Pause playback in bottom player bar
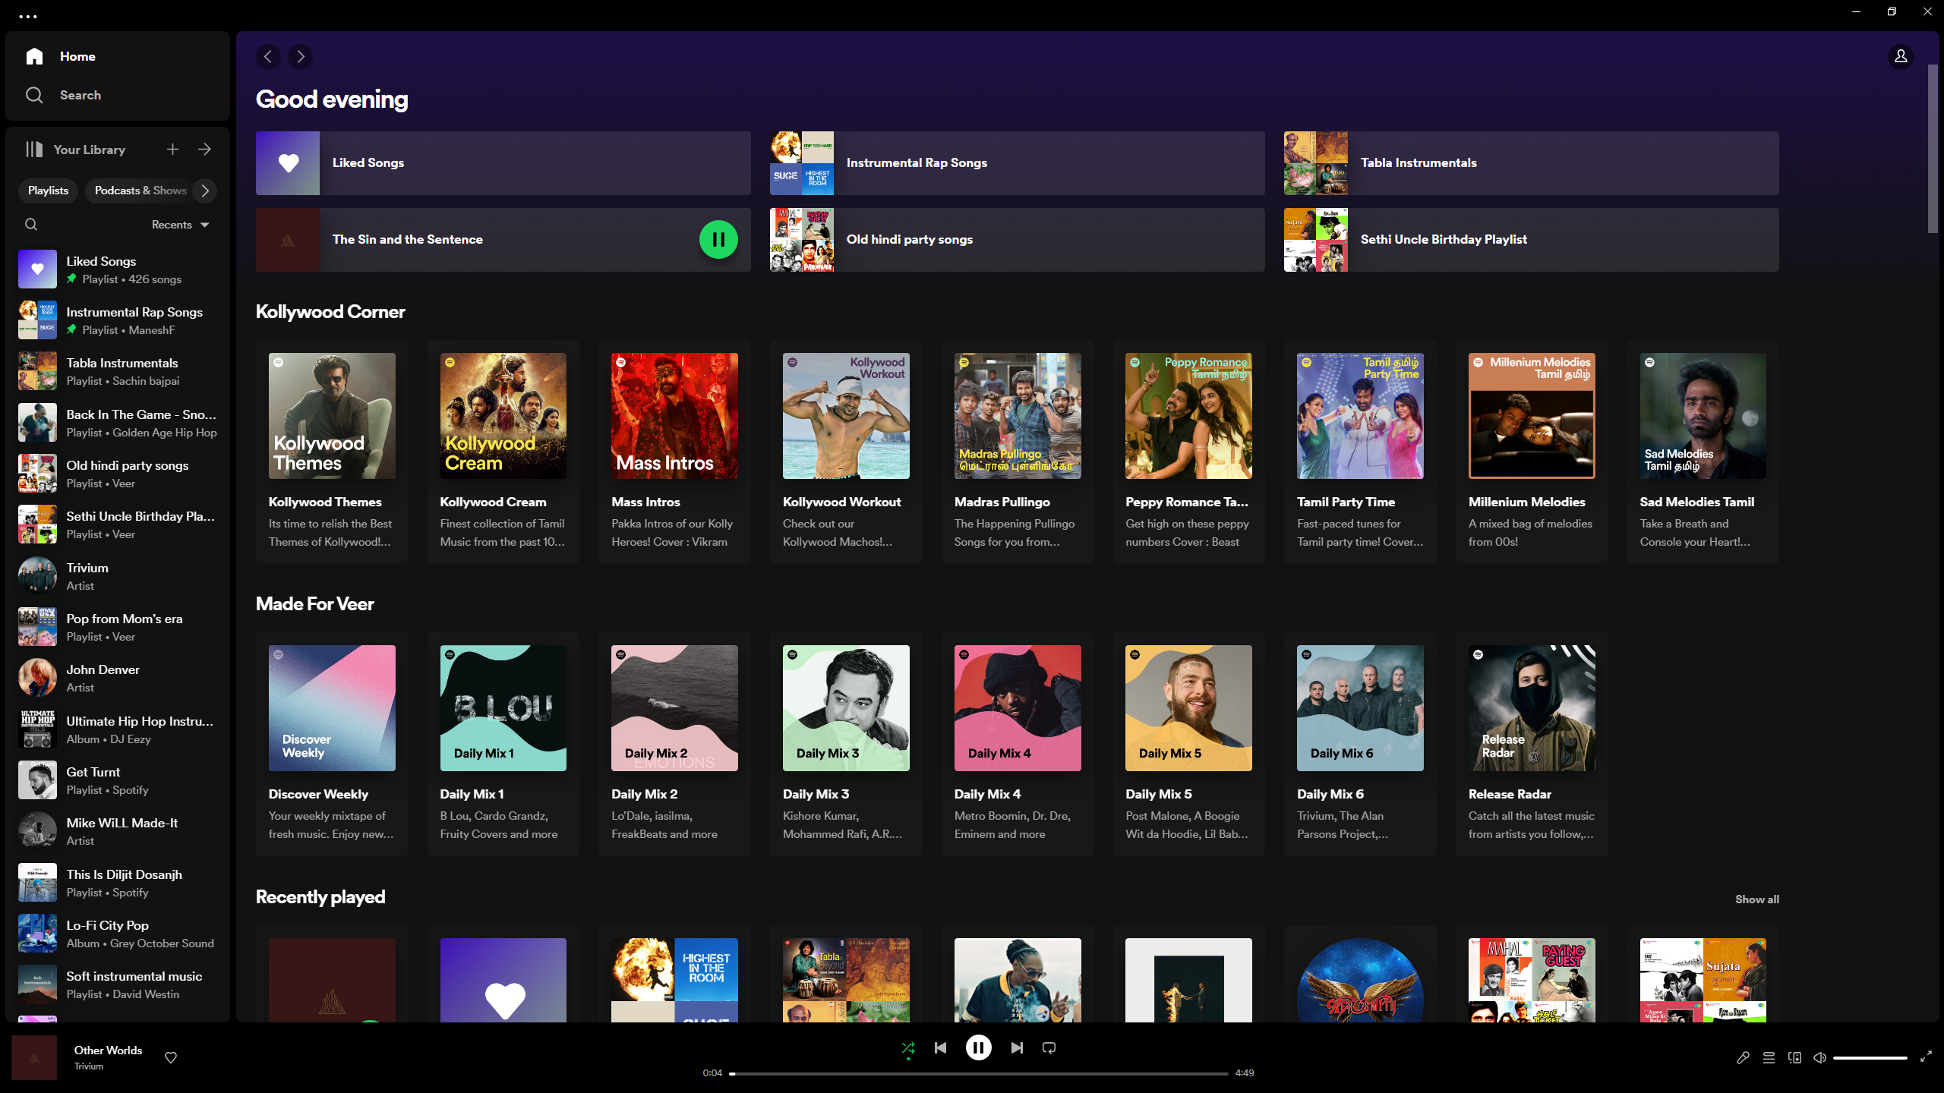 tap(978, 1048)
